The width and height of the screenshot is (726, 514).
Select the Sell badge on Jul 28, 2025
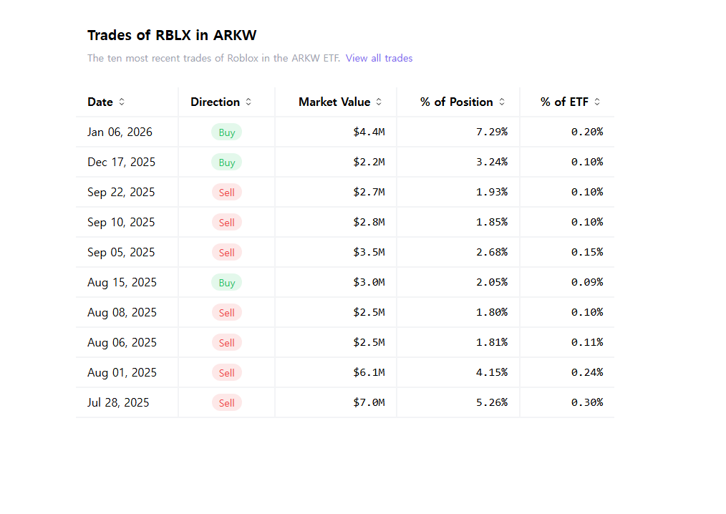(x=226, y=403)
